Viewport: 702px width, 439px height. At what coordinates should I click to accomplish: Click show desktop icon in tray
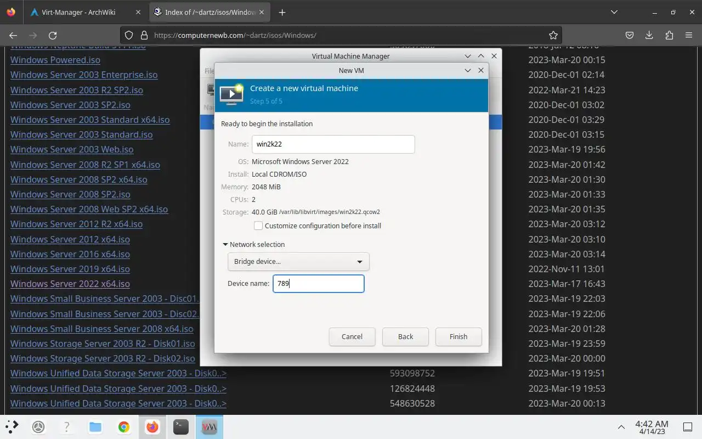tap(688, 427)
